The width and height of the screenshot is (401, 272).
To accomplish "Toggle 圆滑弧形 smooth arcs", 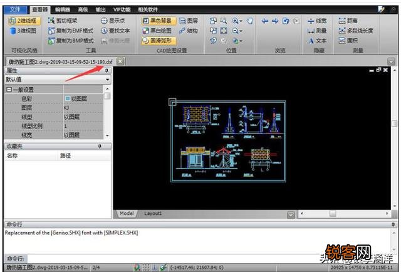I will point(159,41).
